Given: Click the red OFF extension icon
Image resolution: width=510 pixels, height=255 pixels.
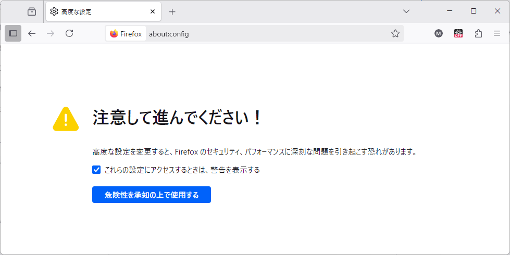Looking at the screenshot, I should [x=458, y=34].
